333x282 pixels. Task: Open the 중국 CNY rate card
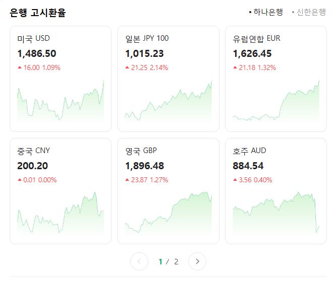click(61, 191)
